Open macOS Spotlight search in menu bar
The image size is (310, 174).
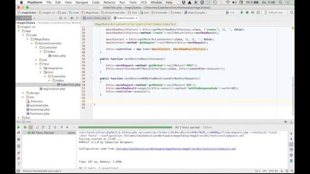pos(280,2)
